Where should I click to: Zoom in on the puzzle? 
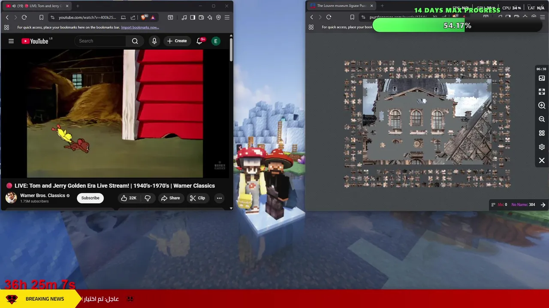(542, 106)
